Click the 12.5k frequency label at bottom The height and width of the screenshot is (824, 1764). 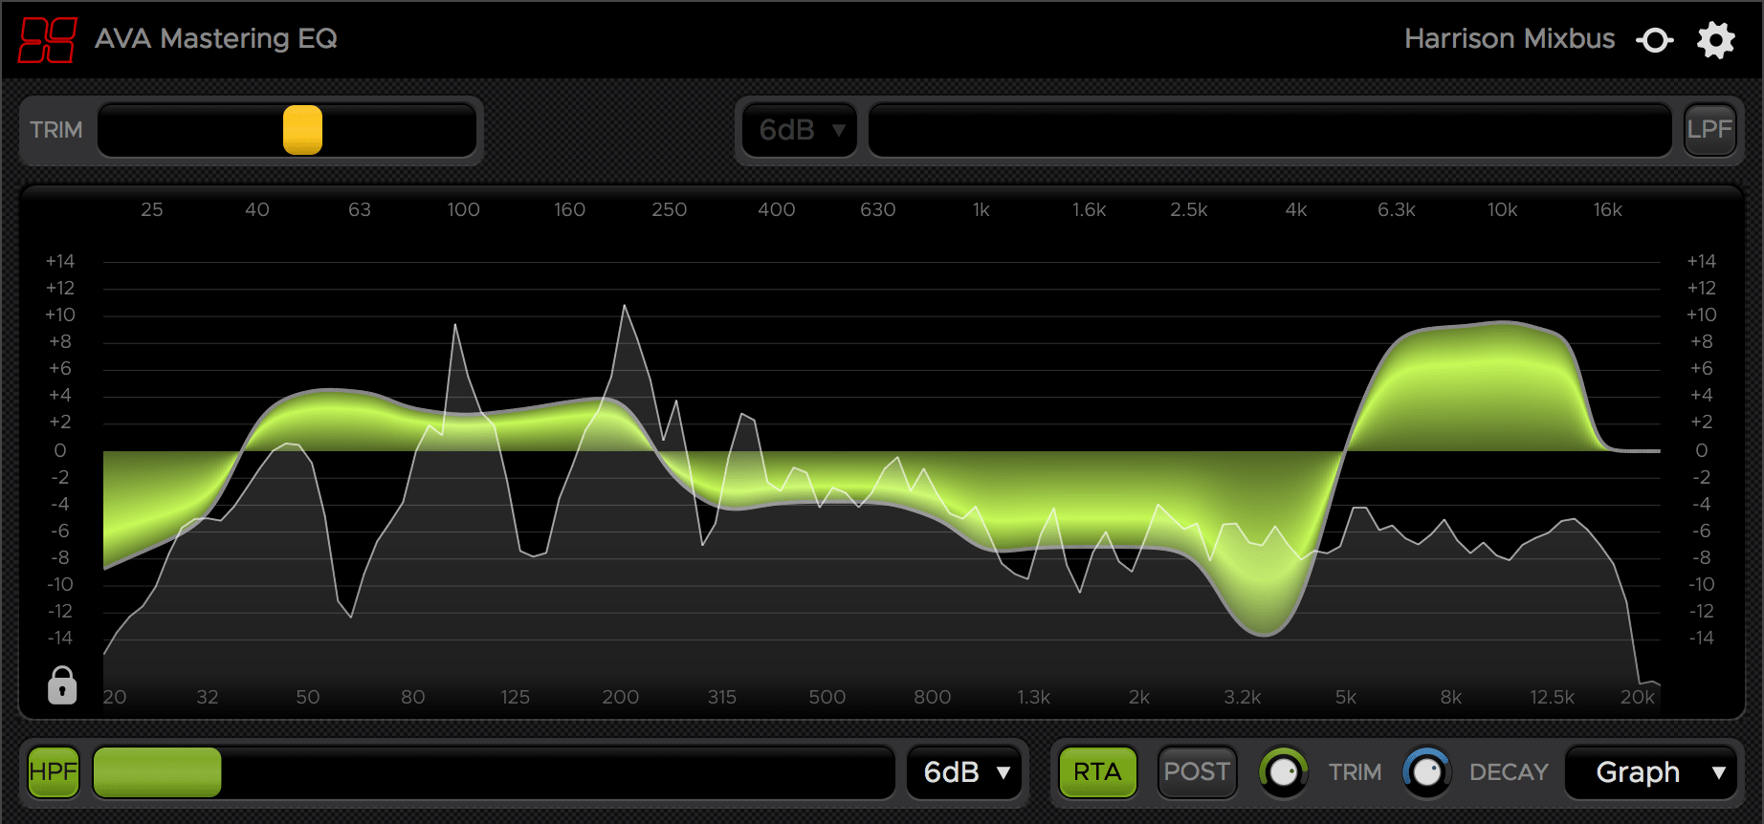pos(1552,697)
